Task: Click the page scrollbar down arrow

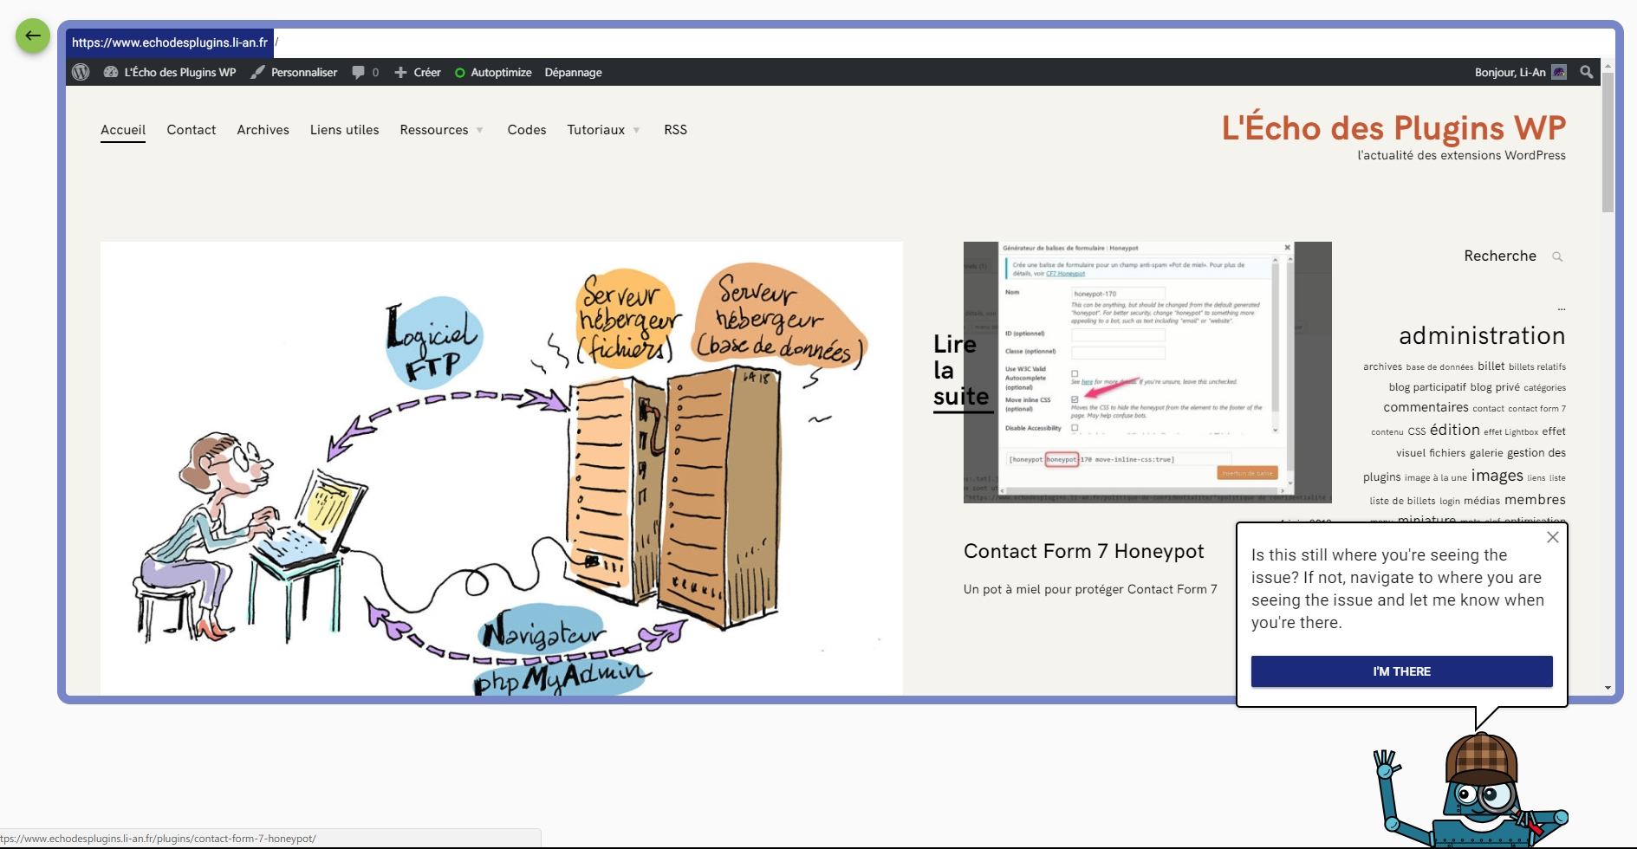Action: pos(1608,688)
